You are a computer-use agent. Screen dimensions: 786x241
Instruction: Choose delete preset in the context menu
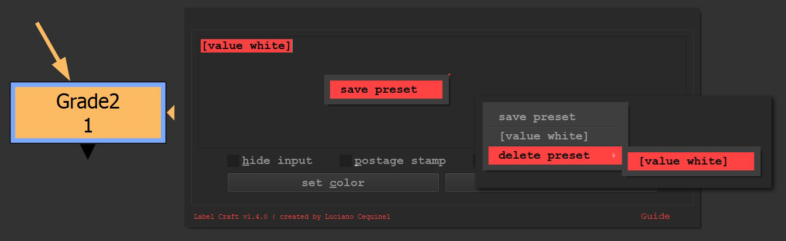[x=544, y=156]
